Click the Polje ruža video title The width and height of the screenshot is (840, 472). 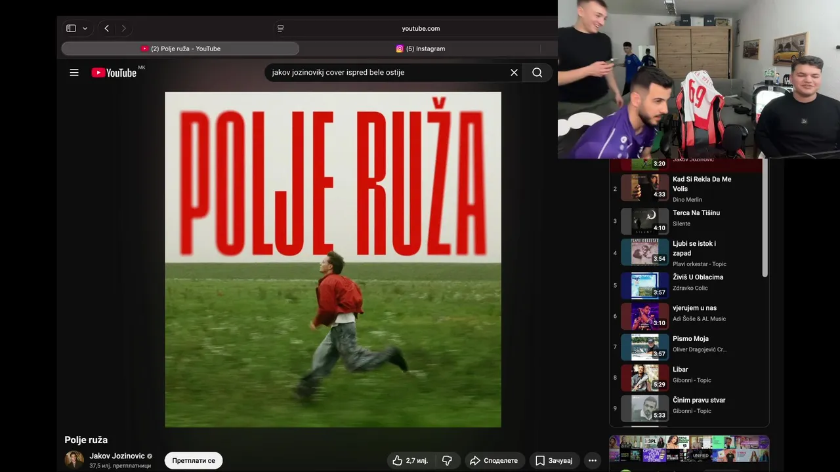(x=86, y=440)
